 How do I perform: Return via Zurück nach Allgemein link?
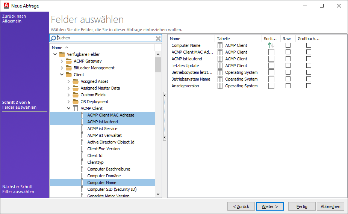coord(14,19)
